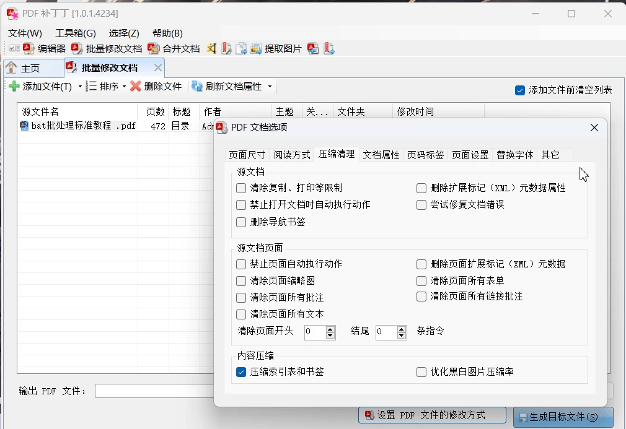The width and height of the screenshot is (626, 429).
Task: Click the 排序 sort list icon
Action: [x=92, y=87]
